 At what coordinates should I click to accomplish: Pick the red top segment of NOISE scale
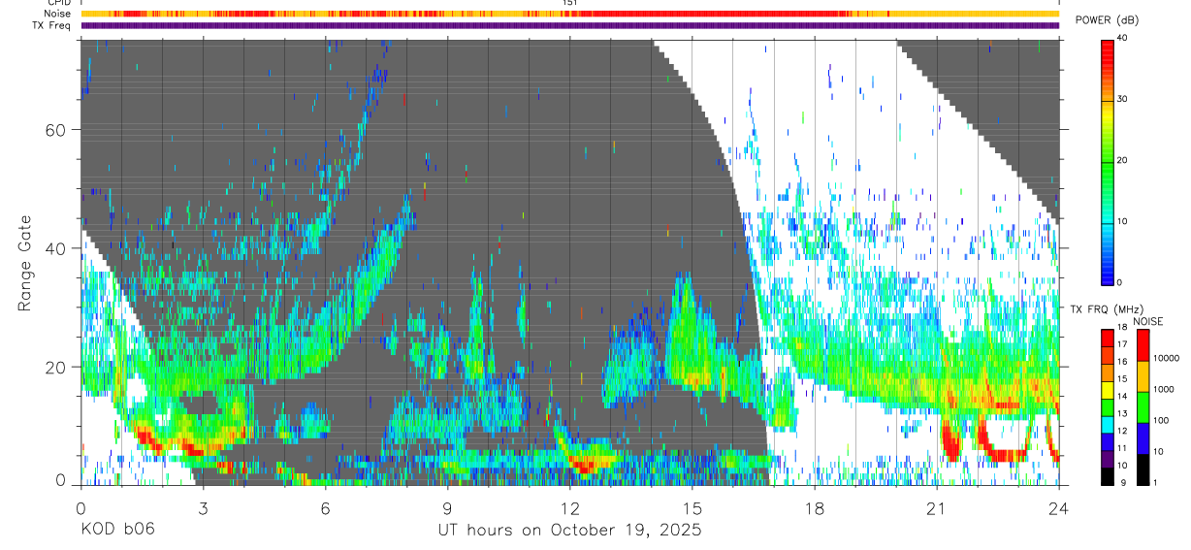tap(1143, 345)
